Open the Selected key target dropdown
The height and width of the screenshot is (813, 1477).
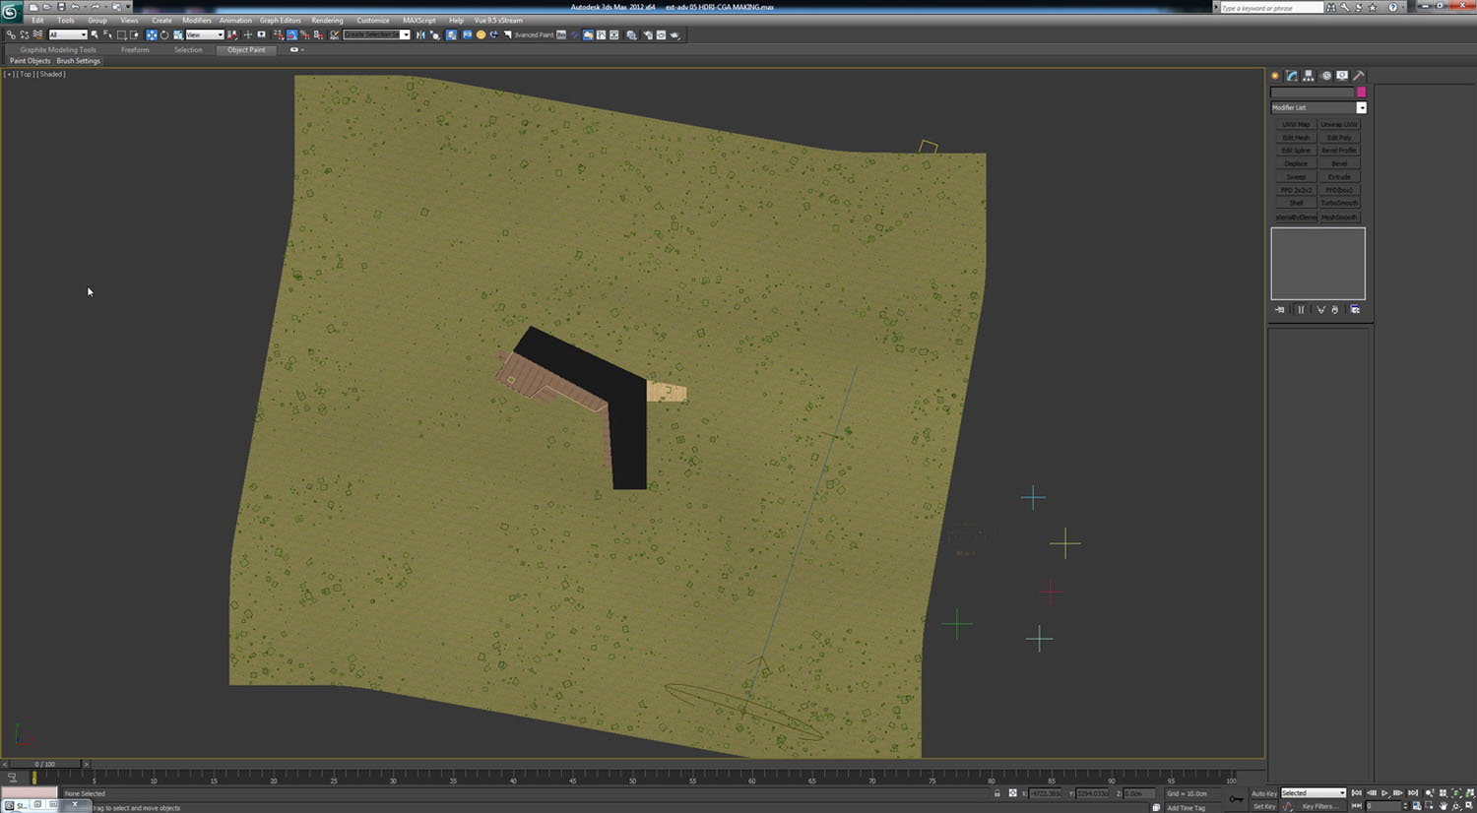tap(1313, 793)
